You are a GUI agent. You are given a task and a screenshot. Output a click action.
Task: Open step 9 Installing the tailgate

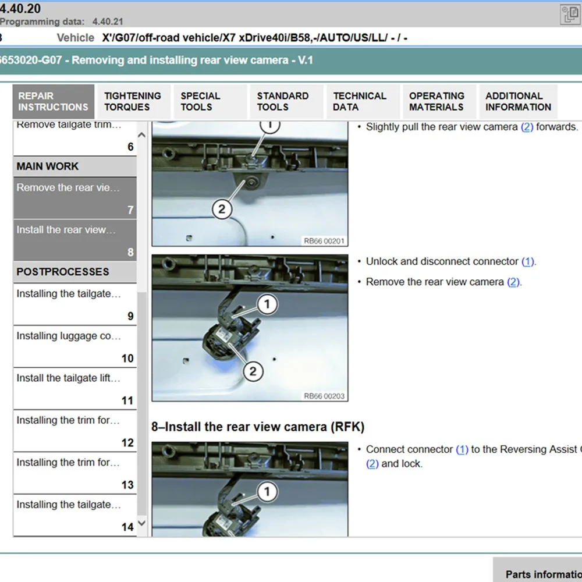pos(75,304)
